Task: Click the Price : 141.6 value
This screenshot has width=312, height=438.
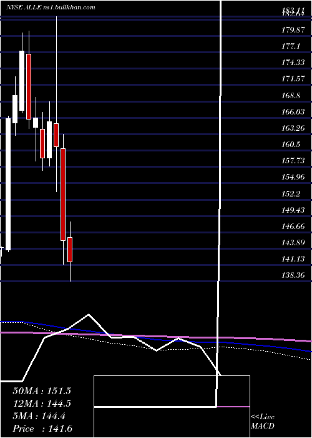Action: click(42, 429)
